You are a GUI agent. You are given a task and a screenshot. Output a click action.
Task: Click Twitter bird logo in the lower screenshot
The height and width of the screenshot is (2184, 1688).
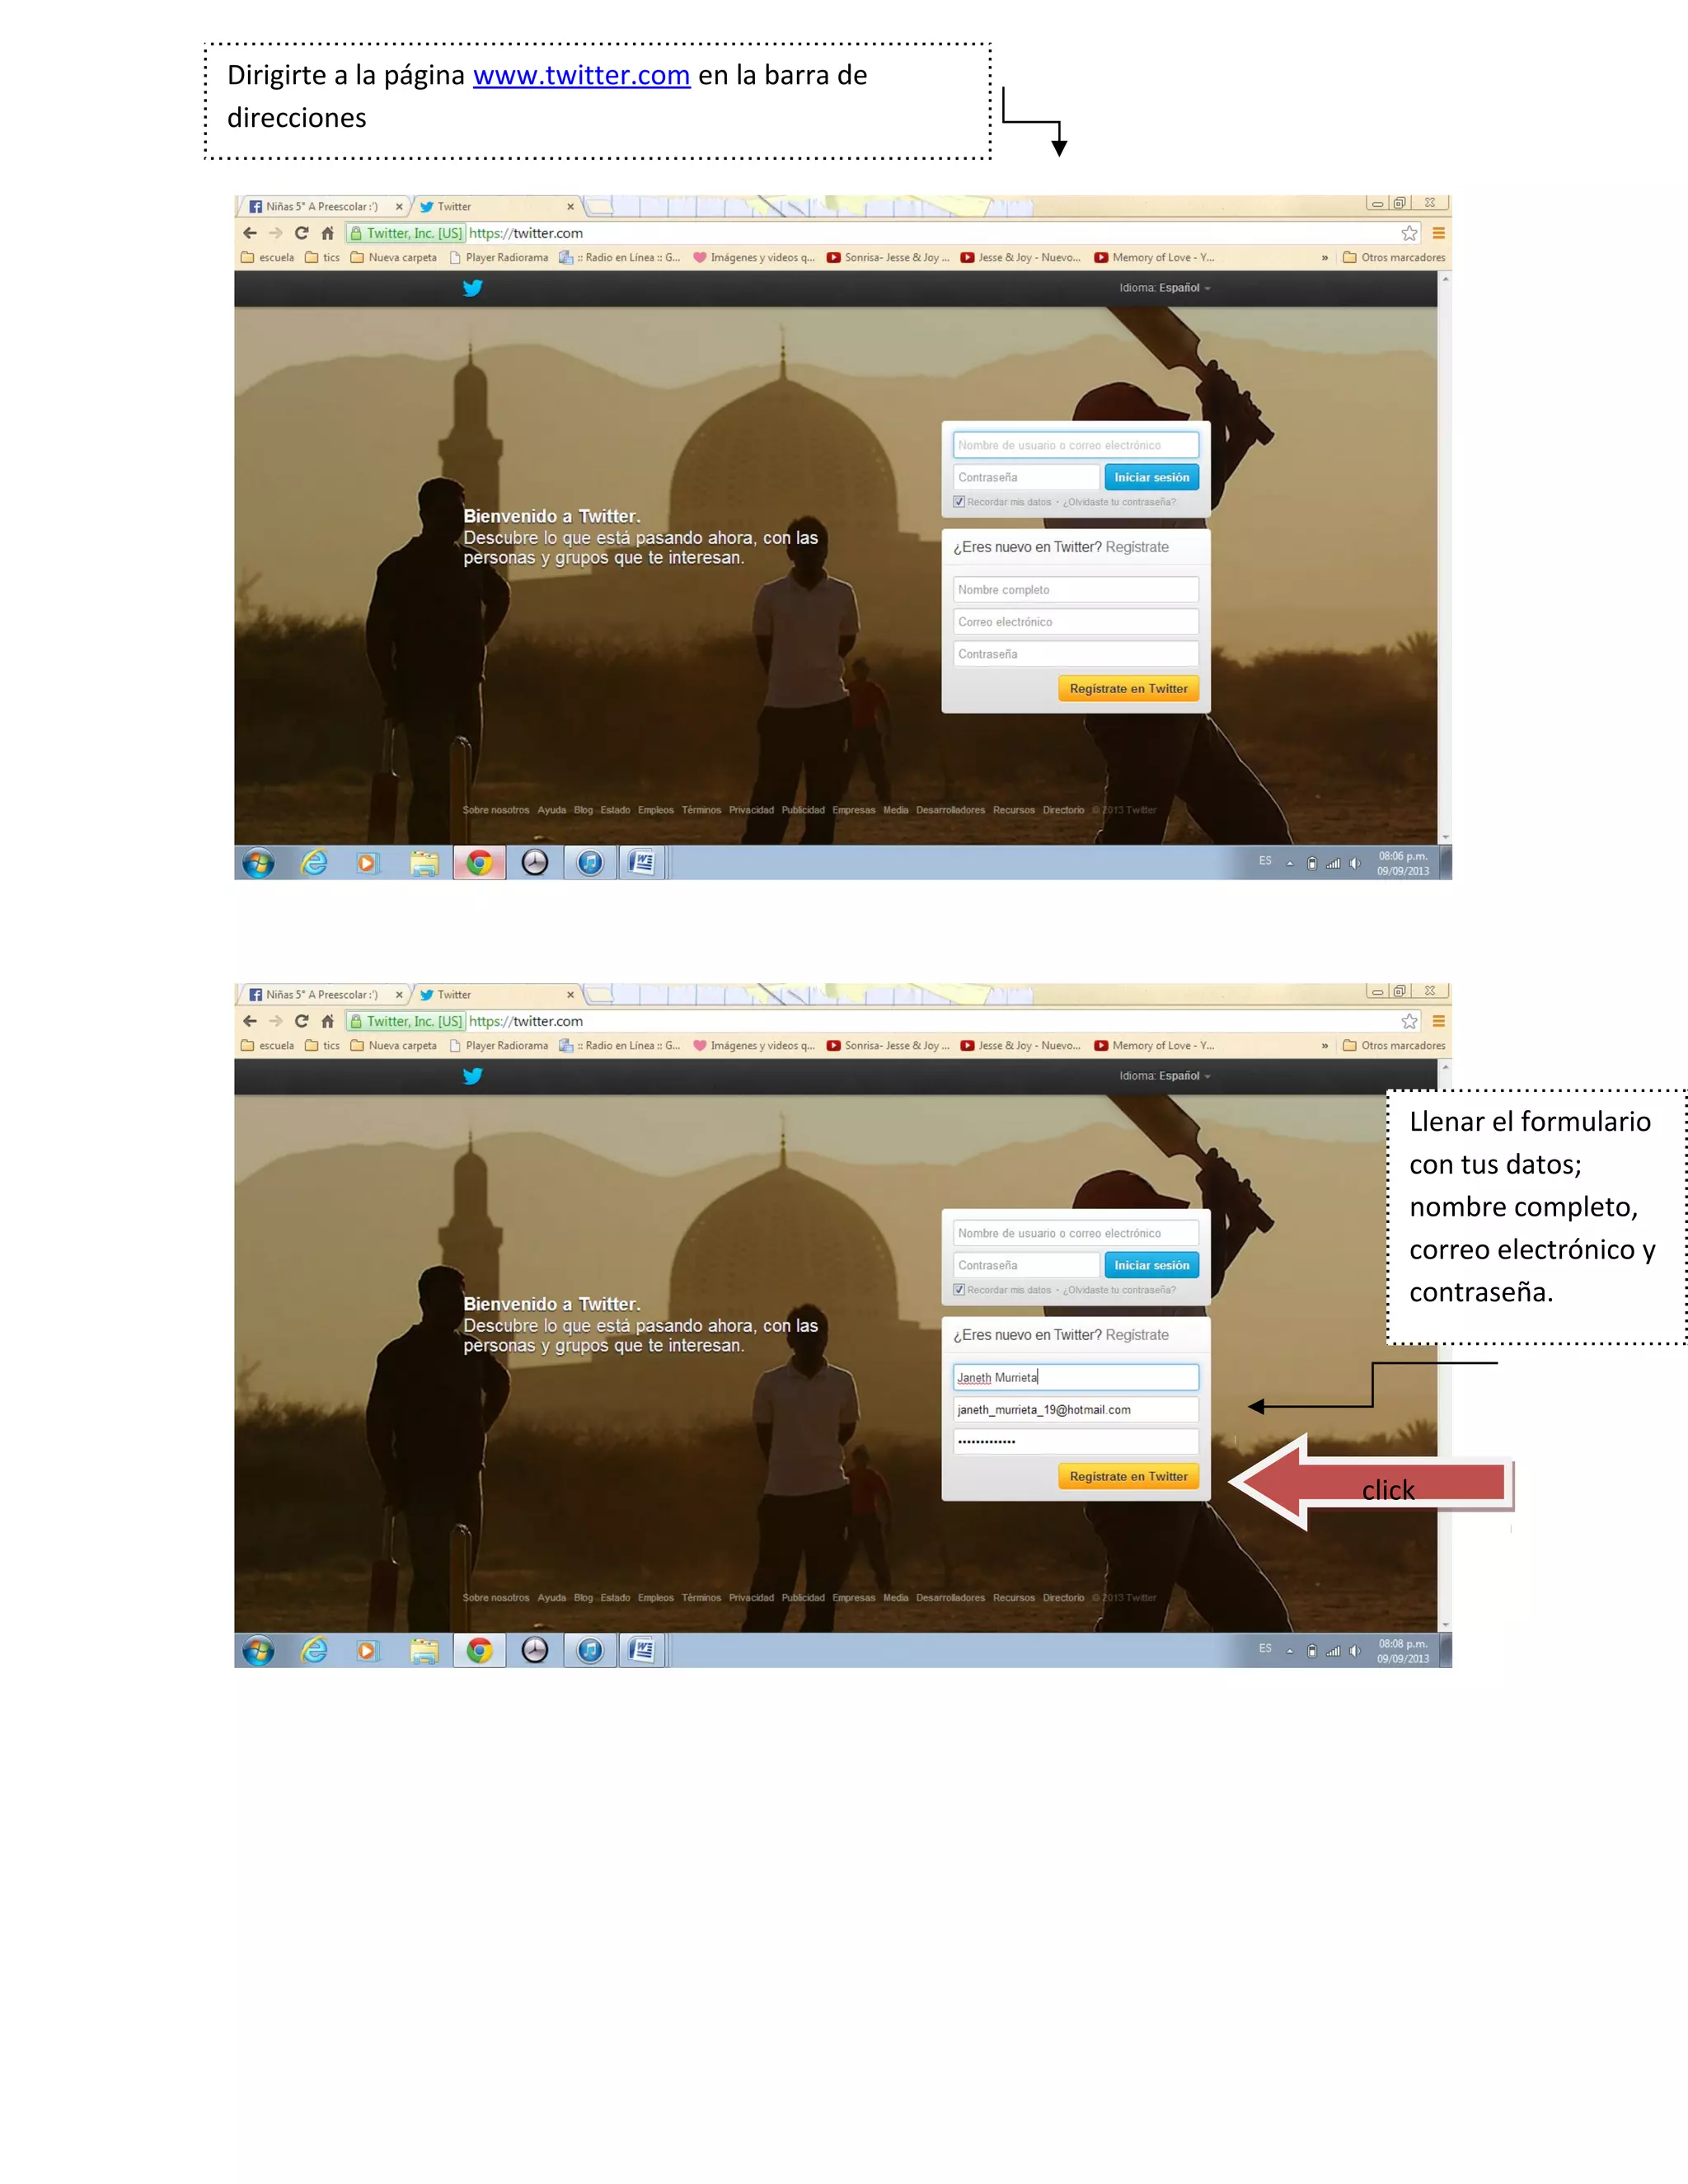(x=473, y=1076)
